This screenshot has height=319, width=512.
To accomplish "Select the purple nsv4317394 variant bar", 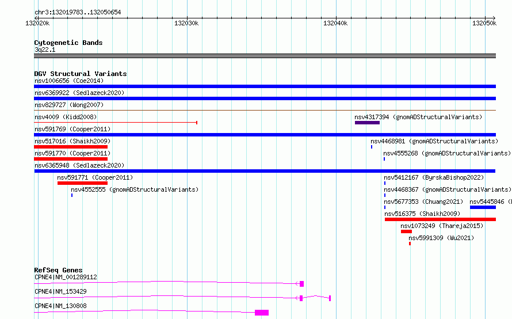I will pos(368,123).
